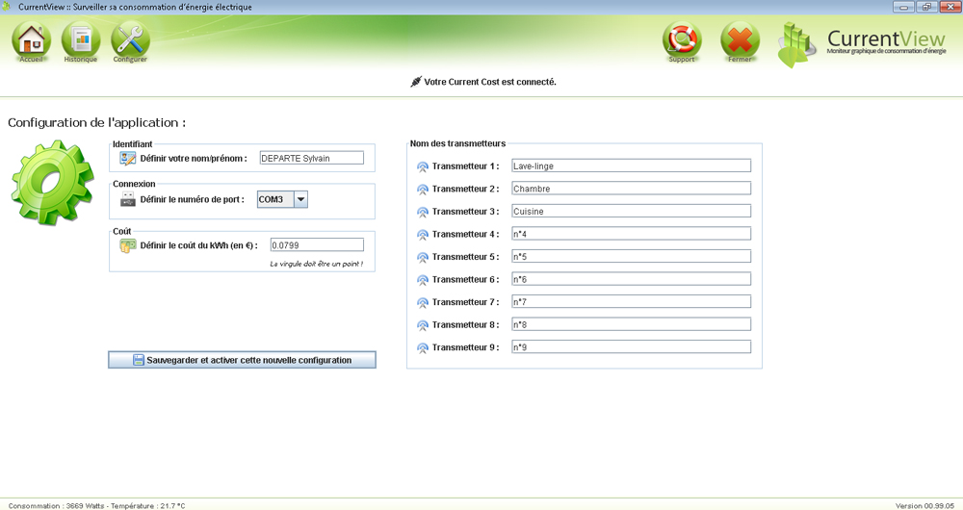Save and activate the new configuration
Viewport: 963px width, 510px height.
coord(242,360)
